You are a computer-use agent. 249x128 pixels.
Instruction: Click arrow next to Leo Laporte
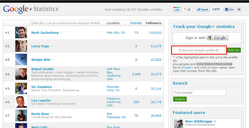53,100
